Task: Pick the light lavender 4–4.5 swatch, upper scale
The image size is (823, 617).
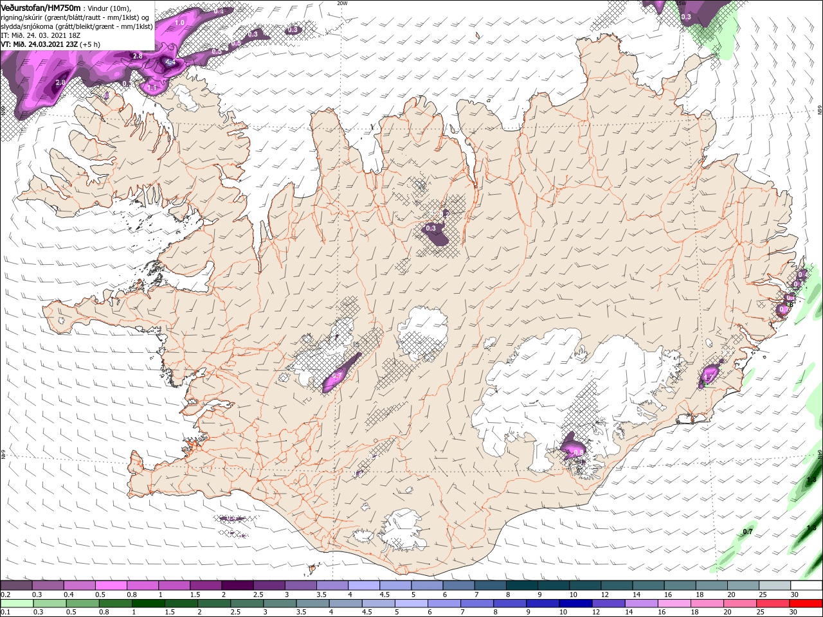Action: point(364,585)
